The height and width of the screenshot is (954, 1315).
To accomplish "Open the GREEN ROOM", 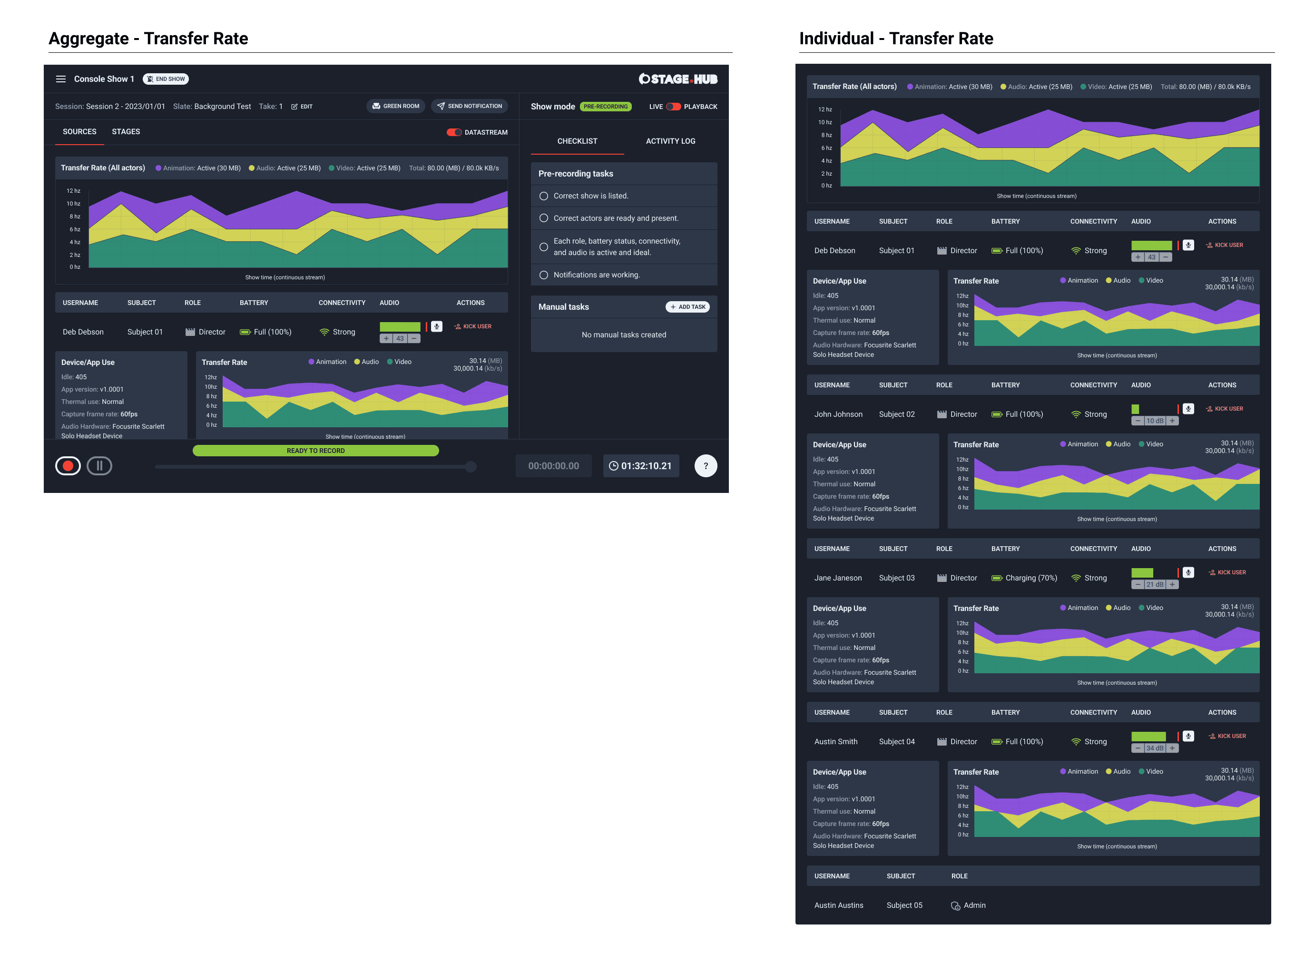I will pos(395,106).
